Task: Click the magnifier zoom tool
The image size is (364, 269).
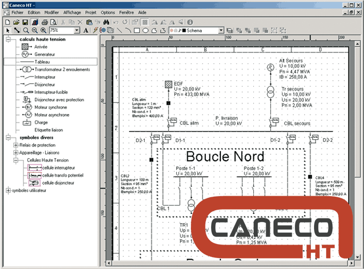Action: point(26,30)
